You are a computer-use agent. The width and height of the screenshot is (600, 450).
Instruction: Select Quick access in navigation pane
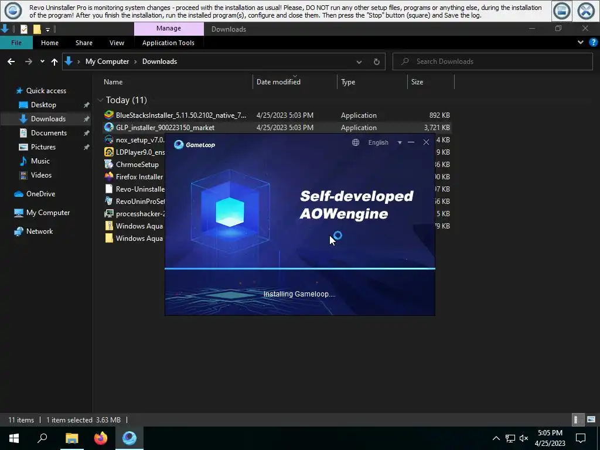[x=46, y=91]
